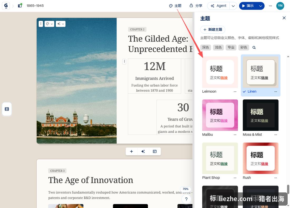This screenshot has height=208, width=290.
Task: Select the Rush theme thumbnail
Action: pos(260,158)
